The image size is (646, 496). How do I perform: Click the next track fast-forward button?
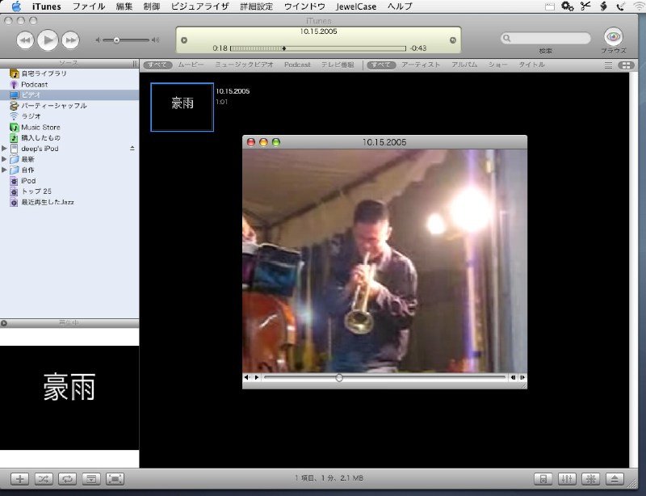[x=71, y=40]
